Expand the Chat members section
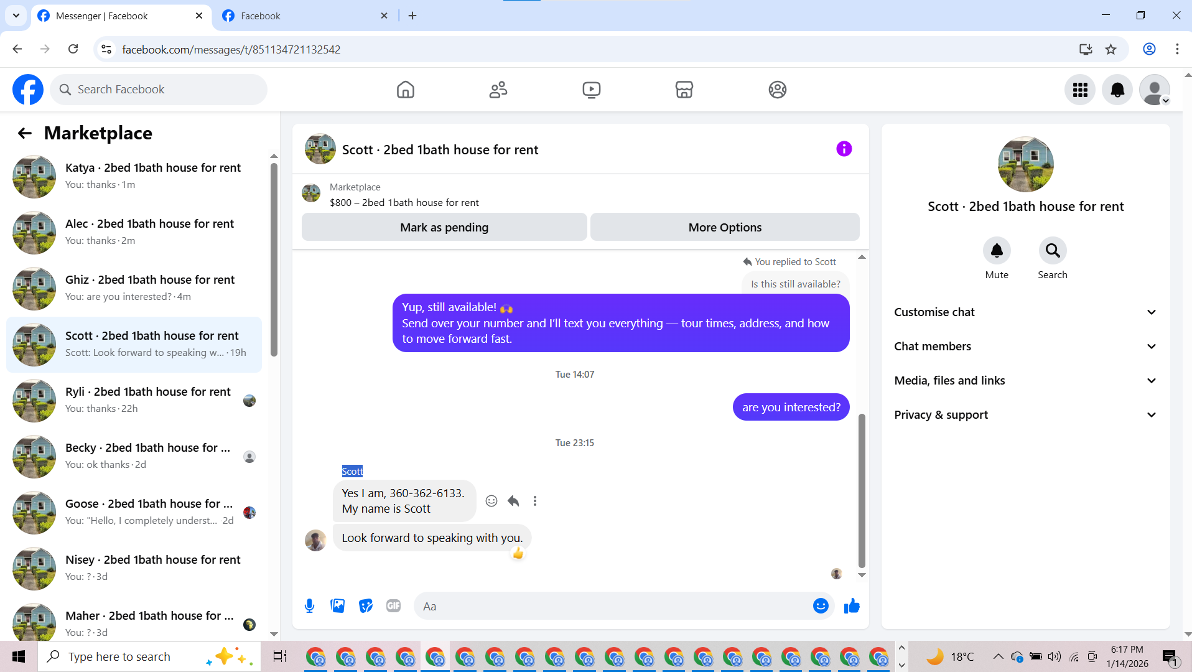The height and width of the screenshot is (672, 1192). click(x=1025, y=347)
